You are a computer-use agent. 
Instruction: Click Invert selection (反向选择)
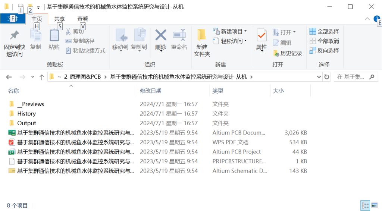[x=324, y=50]
